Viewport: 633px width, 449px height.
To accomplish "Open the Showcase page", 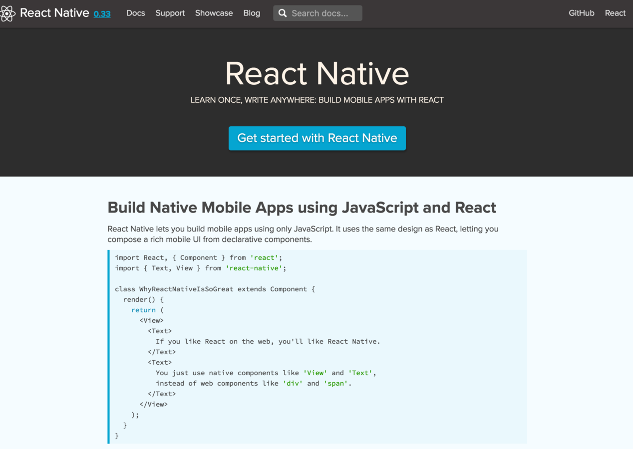I will pyautogui.click(x=214, y=13).
